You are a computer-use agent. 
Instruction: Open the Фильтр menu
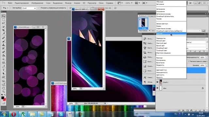(68, 3)
